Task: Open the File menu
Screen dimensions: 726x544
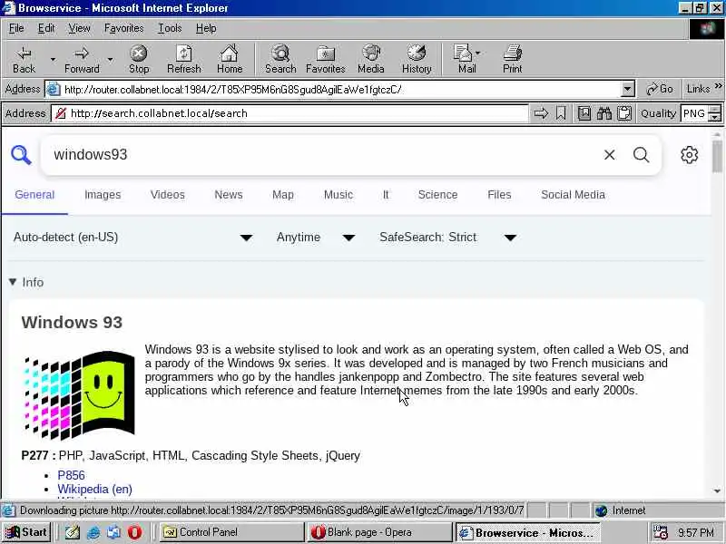Action: [16, 28]
